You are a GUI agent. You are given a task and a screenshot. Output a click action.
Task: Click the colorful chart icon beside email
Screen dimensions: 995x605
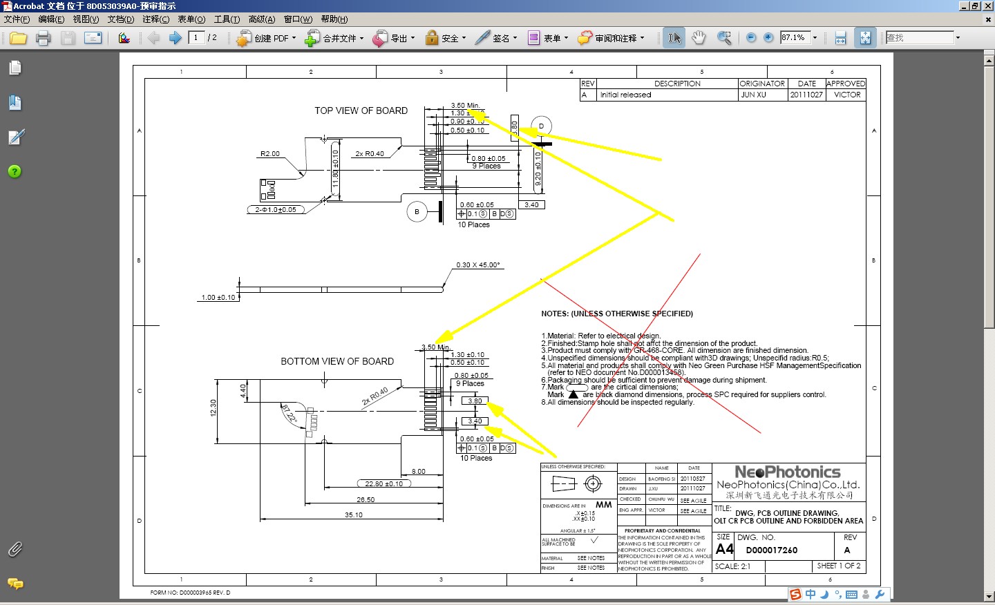click(124, 38)
